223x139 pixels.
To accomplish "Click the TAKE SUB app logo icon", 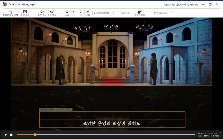I will [5, 4].
